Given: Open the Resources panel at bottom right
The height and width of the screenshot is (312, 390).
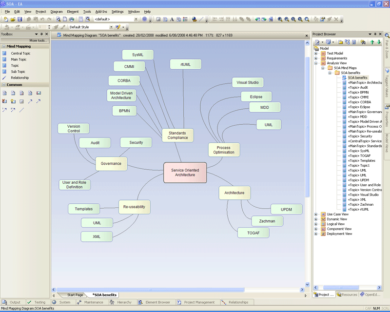Looking at the screenshot, I should [x=347, y=294].
